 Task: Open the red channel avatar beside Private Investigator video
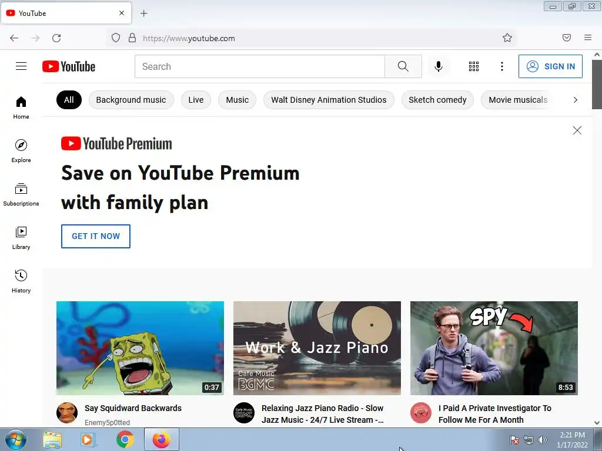(x=421, y=413)
